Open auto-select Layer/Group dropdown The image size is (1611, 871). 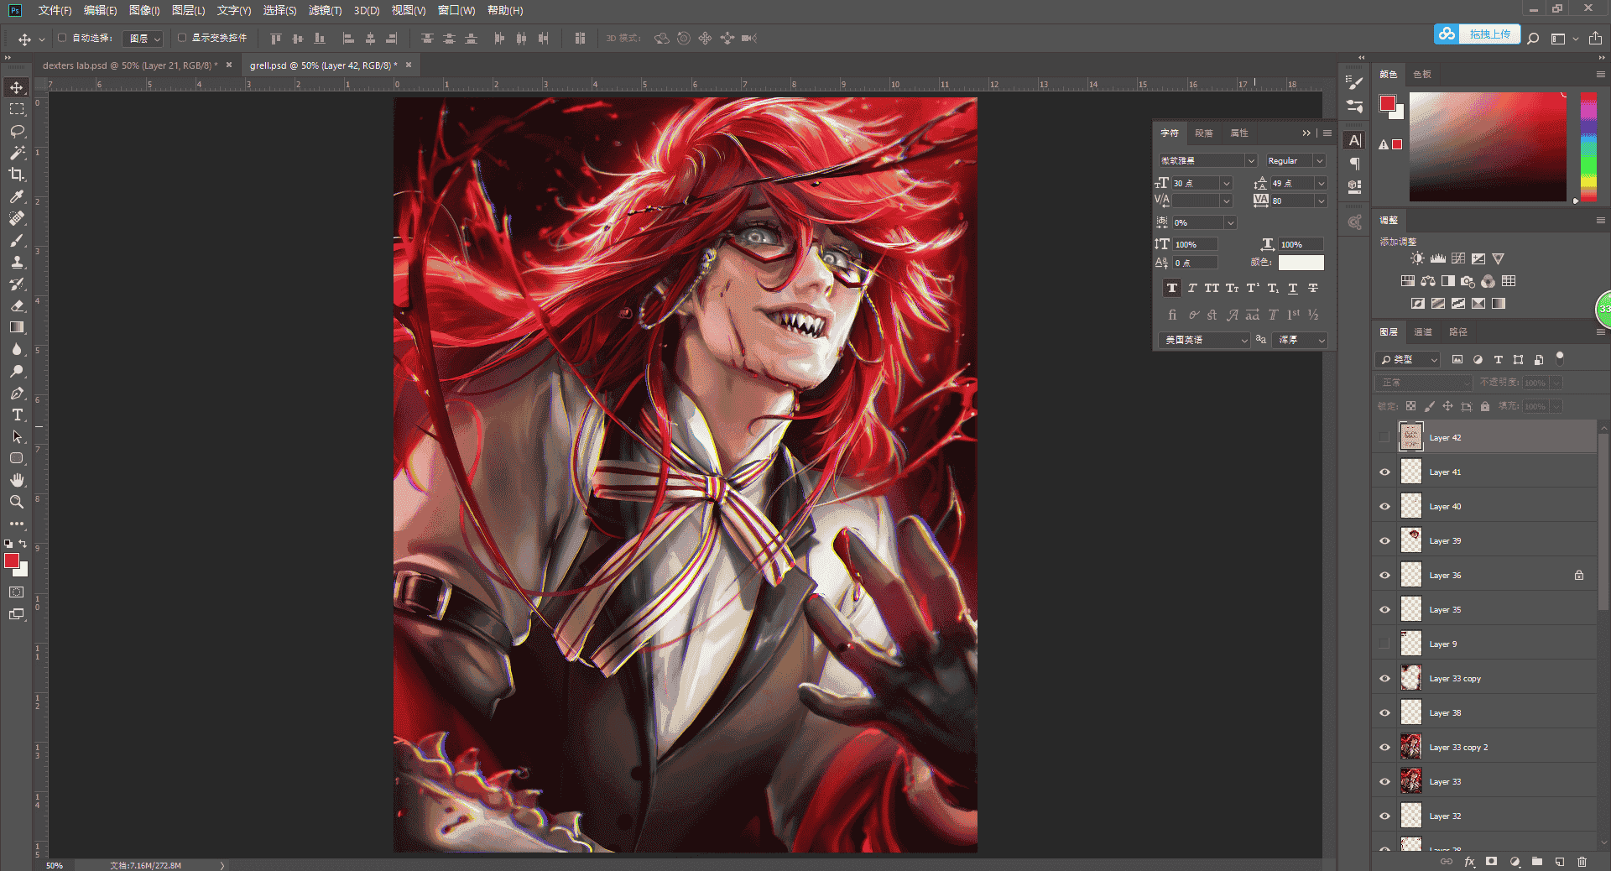(143, 39)
